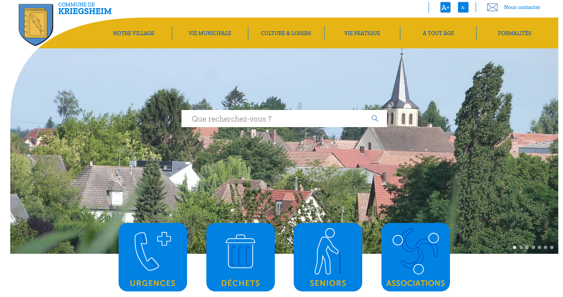The width and height of the screenshot is (563, 297).
Task: Open the Déchets trash bin tile
Action: click(240, 257)
